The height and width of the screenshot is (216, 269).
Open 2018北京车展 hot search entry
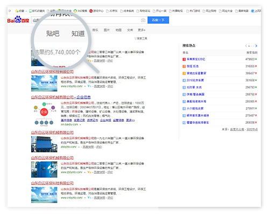[195, 80]
